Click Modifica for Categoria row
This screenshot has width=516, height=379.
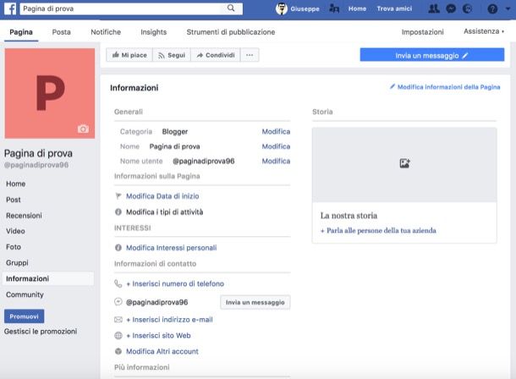click(276, 132)
